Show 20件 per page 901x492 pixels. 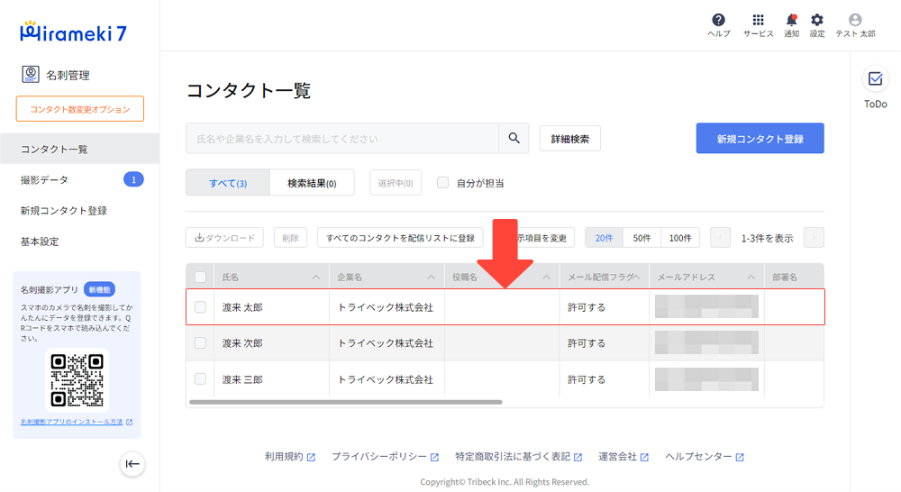pos(604,237)
